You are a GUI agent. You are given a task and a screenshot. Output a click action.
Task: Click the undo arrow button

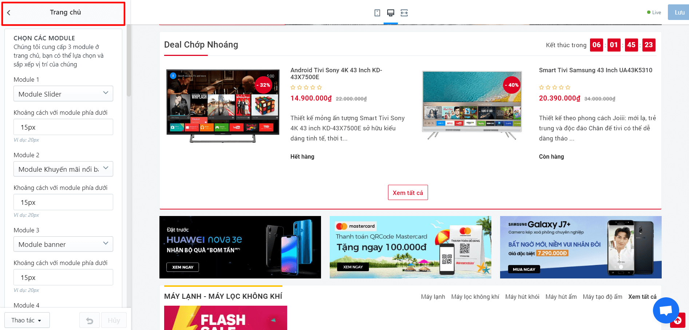90,321
